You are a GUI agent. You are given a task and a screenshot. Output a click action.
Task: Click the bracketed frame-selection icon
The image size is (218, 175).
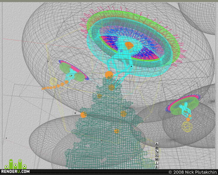point(157,155)
